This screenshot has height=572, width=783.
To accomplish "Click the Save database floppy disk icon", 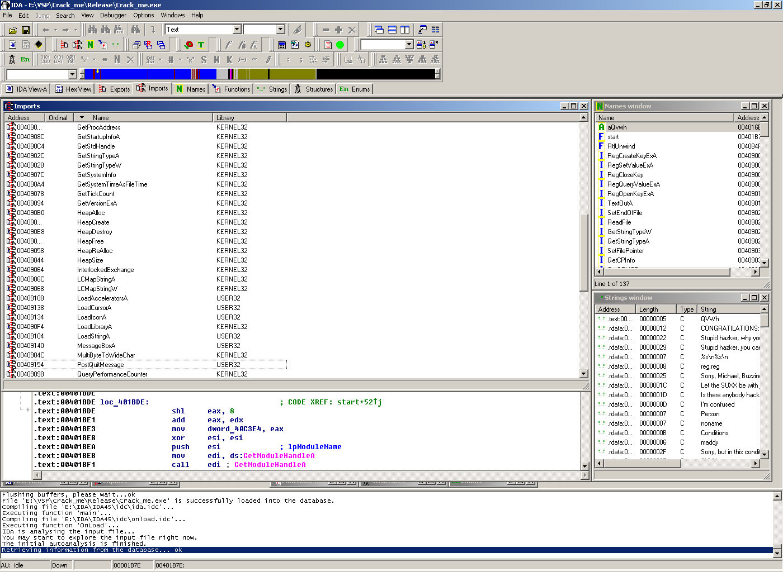I will click(25, 30).
